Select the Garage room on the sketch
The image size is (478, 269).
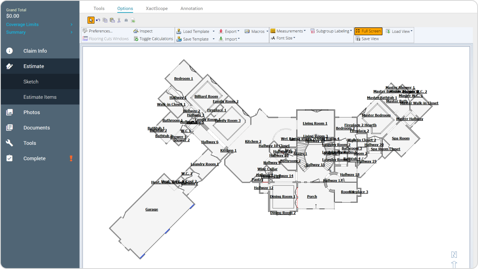[x=151, y=209]
